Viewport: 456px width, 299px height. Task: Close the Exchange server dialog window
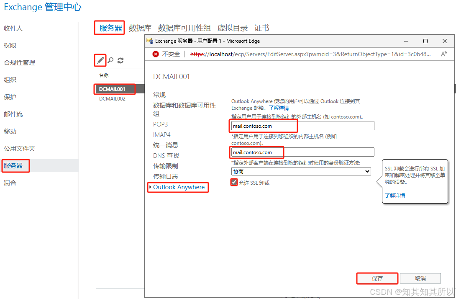point(444,41)
